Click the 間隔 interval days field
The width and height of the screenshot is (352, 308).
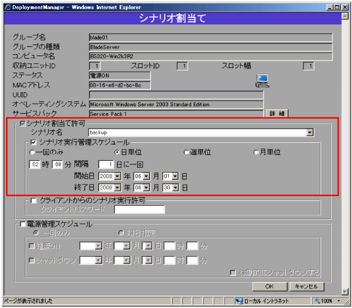[106, 164]
